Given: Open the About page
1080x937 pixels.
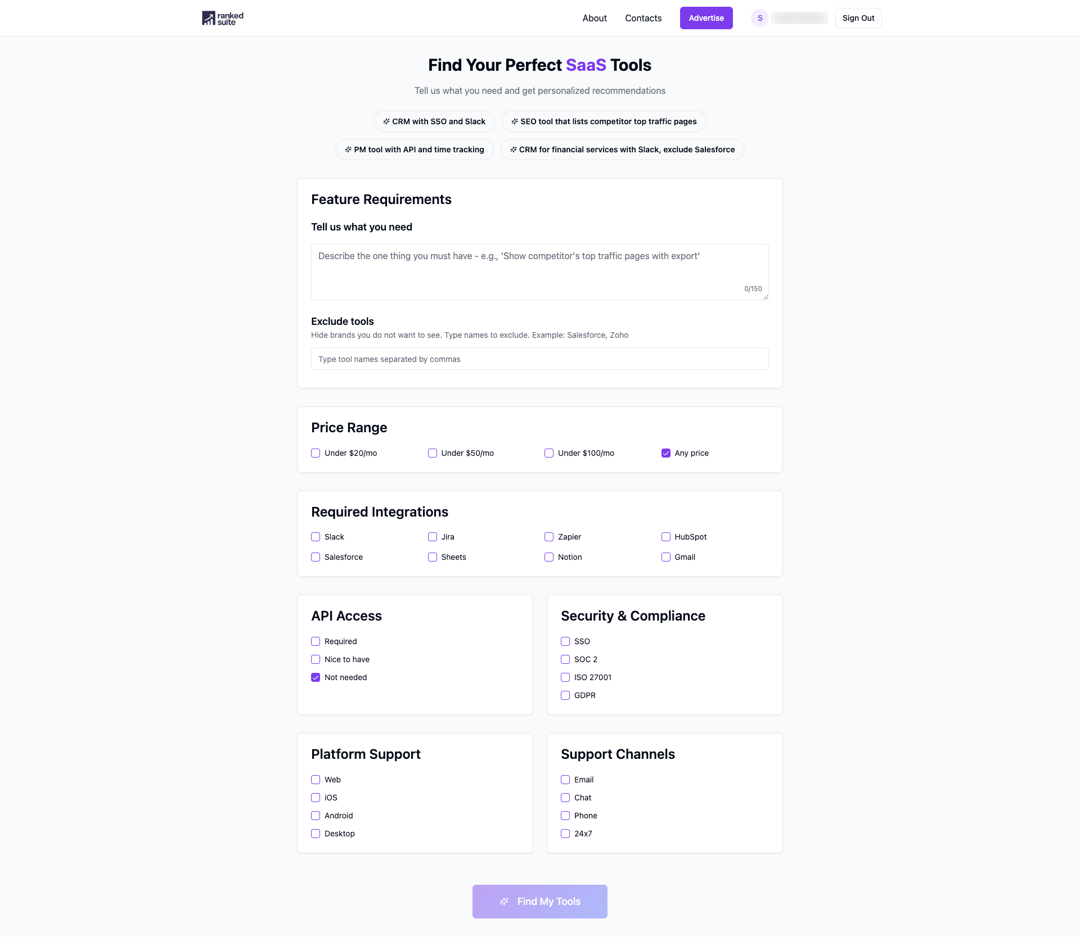Looking at the screenshot, I should (x=595, y=18).
